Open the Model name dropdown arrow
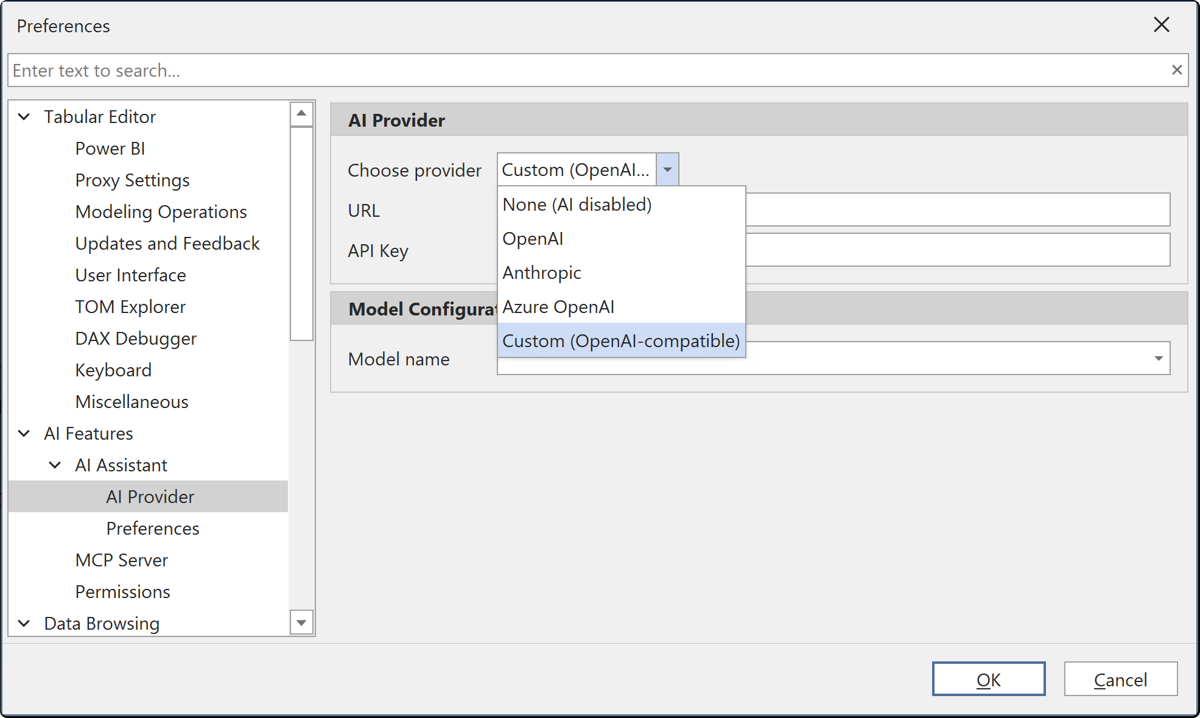The height and width of the screenshot is (718, 1200). (x=1158, y=358)
